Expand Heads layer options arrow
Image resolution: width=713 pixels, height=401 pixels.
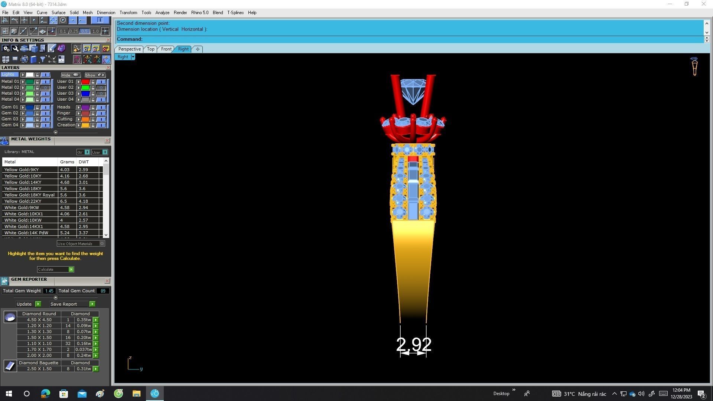pos(78,107)
